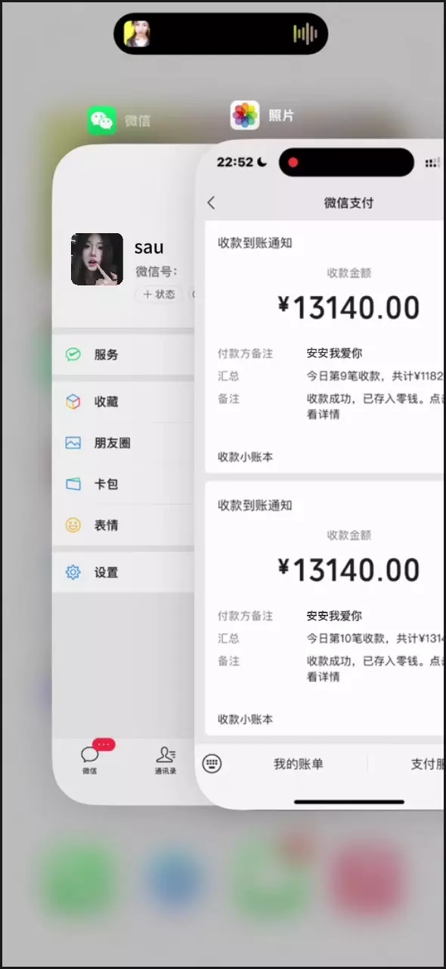This screenshot has width=446, height=969.
Task: Tap the + 状态 status button
Action: [x=159, y=294]
